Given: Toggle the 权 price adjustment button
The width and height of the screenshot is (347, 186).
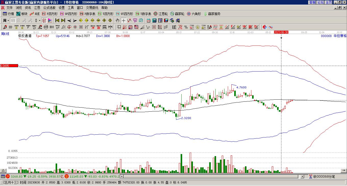Looking at the screenshot, I should pyautogui.click(x=44, y=20).
